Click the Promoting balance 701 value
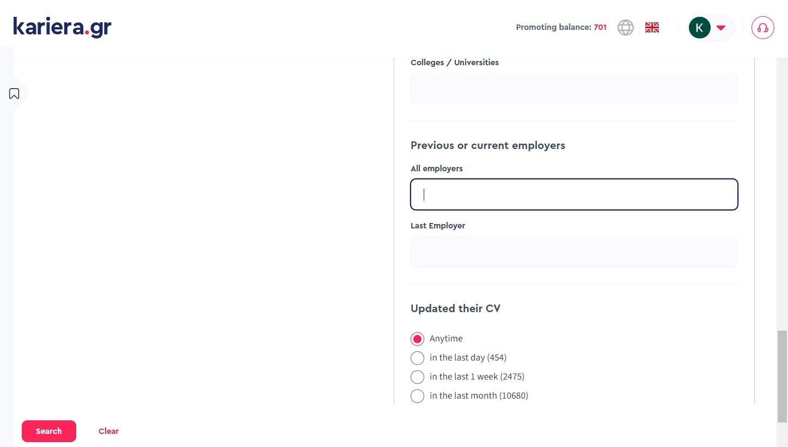 point(600,27)
